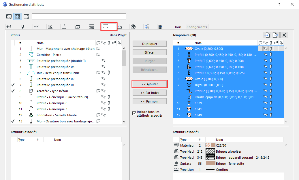Select Poutrelle préfabriquée (double T) row
This screenshot has height=180, width=299.
pos(66,61)
